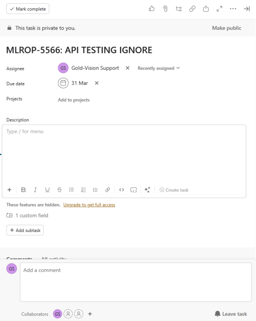Screen dimensions: 256x321
Task: Expand the Recently assigned dropdown
Action: tap(159, 68)
